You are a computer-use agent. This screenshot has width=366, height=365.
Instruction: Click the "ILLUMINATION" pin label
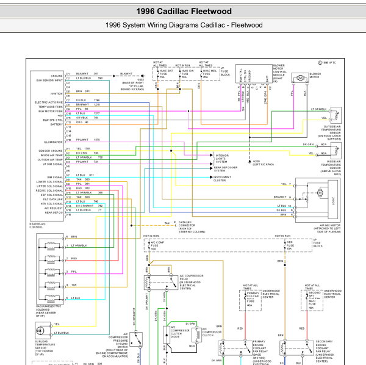(x=53, y=142)
